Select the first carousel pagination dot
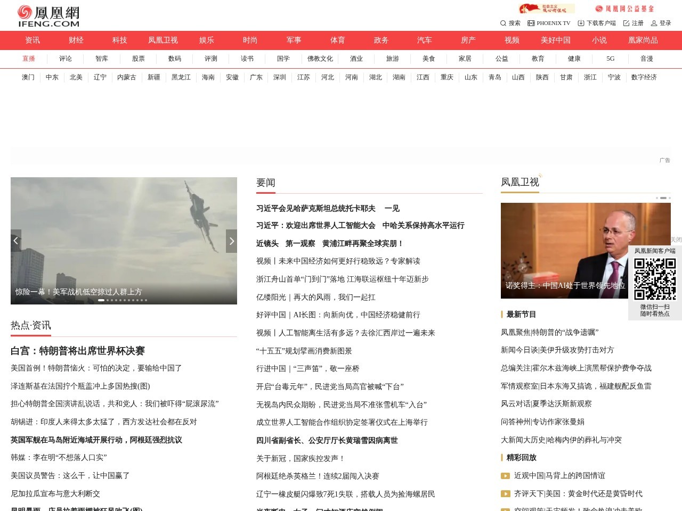This screenshot has height=511, width=682. pos(101,300)
